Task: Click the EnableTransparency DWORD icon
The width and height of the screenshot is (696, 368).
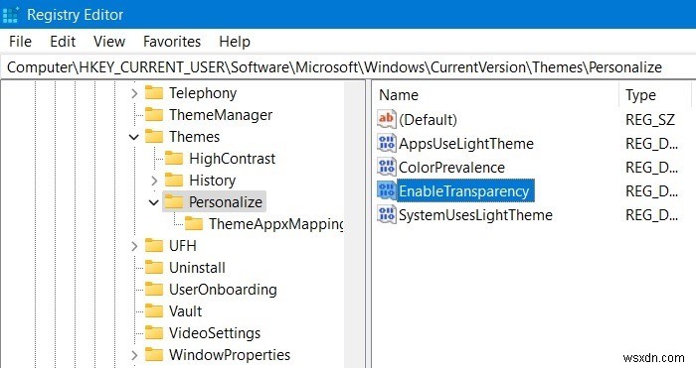Action: pyautogui.click(x=386, y=190)
